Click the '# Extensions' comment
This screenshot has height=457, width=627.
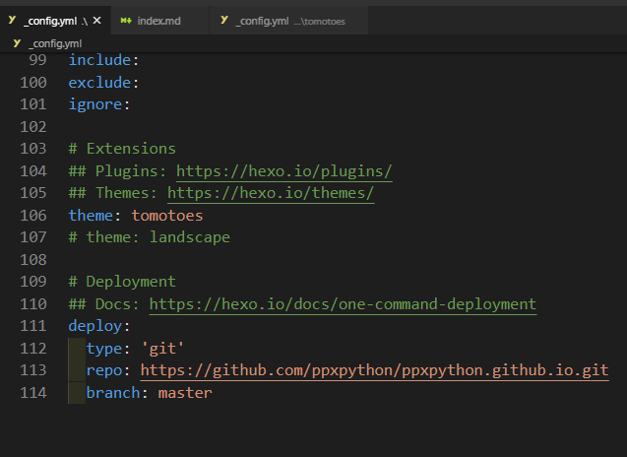coord(122,149)
